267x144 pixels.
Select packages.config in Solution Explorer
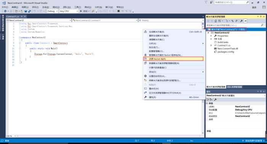pyautogui.click(x=226, y=52)
